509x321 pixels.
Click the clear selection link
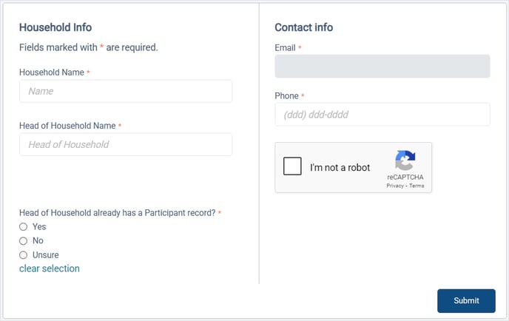pos(50,268)
